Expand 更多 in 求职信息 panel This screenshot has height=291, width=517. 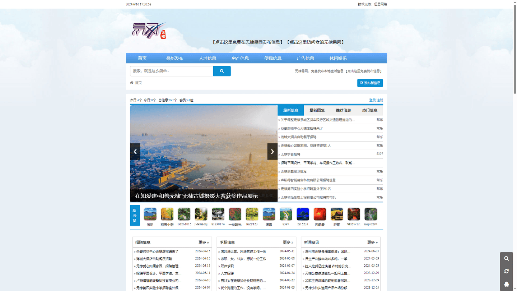click(x=288, y=242)
